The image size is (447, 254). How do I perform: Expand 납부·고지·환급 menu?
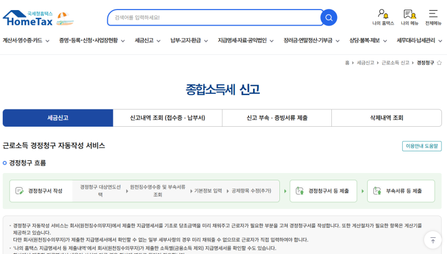pos(189,41)
